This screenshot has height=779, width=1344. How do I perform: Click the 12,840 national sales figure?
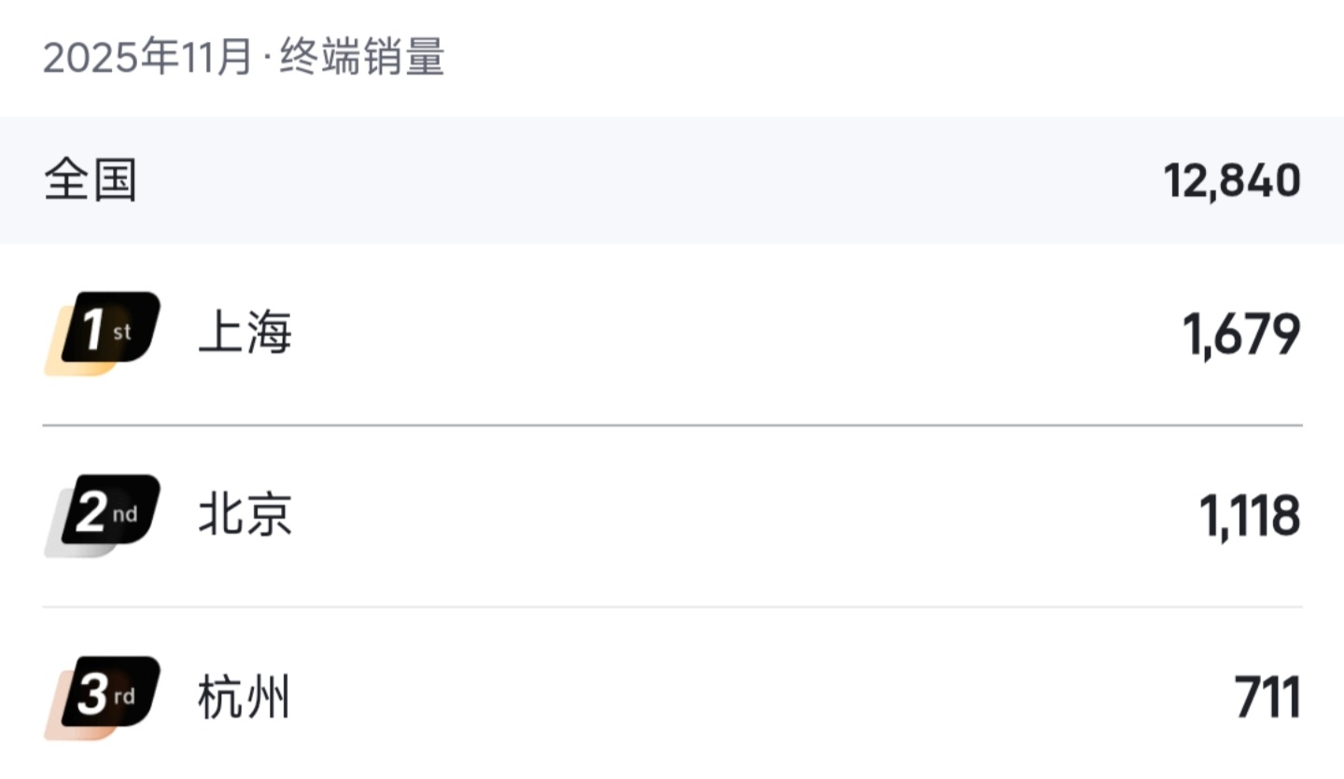tap(1232, 180)
